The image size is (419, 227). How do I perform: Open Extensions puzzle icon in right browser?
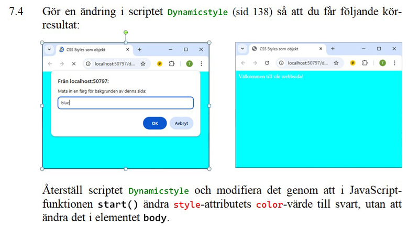coord(365,62)
